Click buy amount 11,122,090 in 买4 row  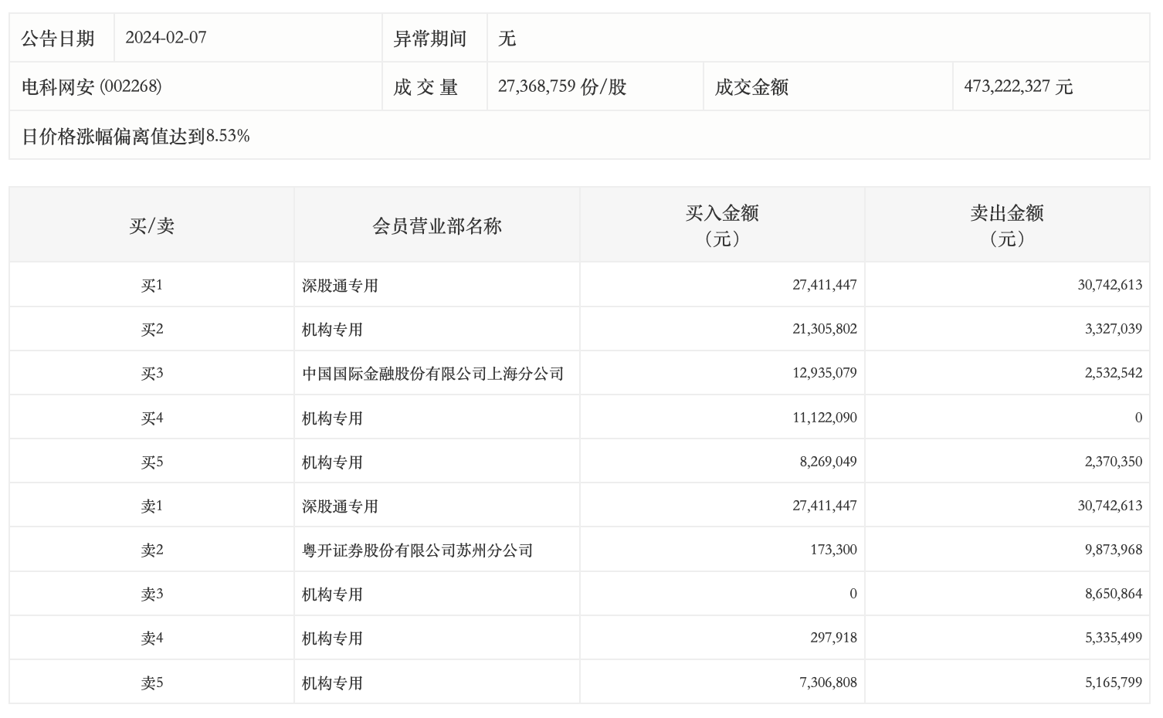tap(824, 418)
